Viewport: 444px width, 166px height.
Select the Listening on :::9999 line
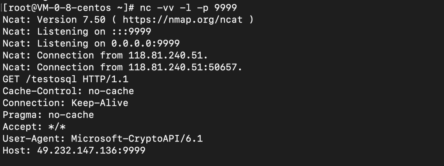point(77,31)
